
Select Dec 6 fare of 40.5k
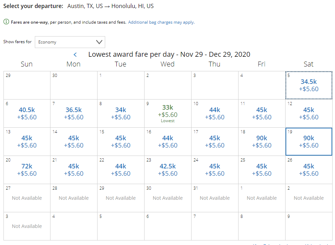(27, 113)
